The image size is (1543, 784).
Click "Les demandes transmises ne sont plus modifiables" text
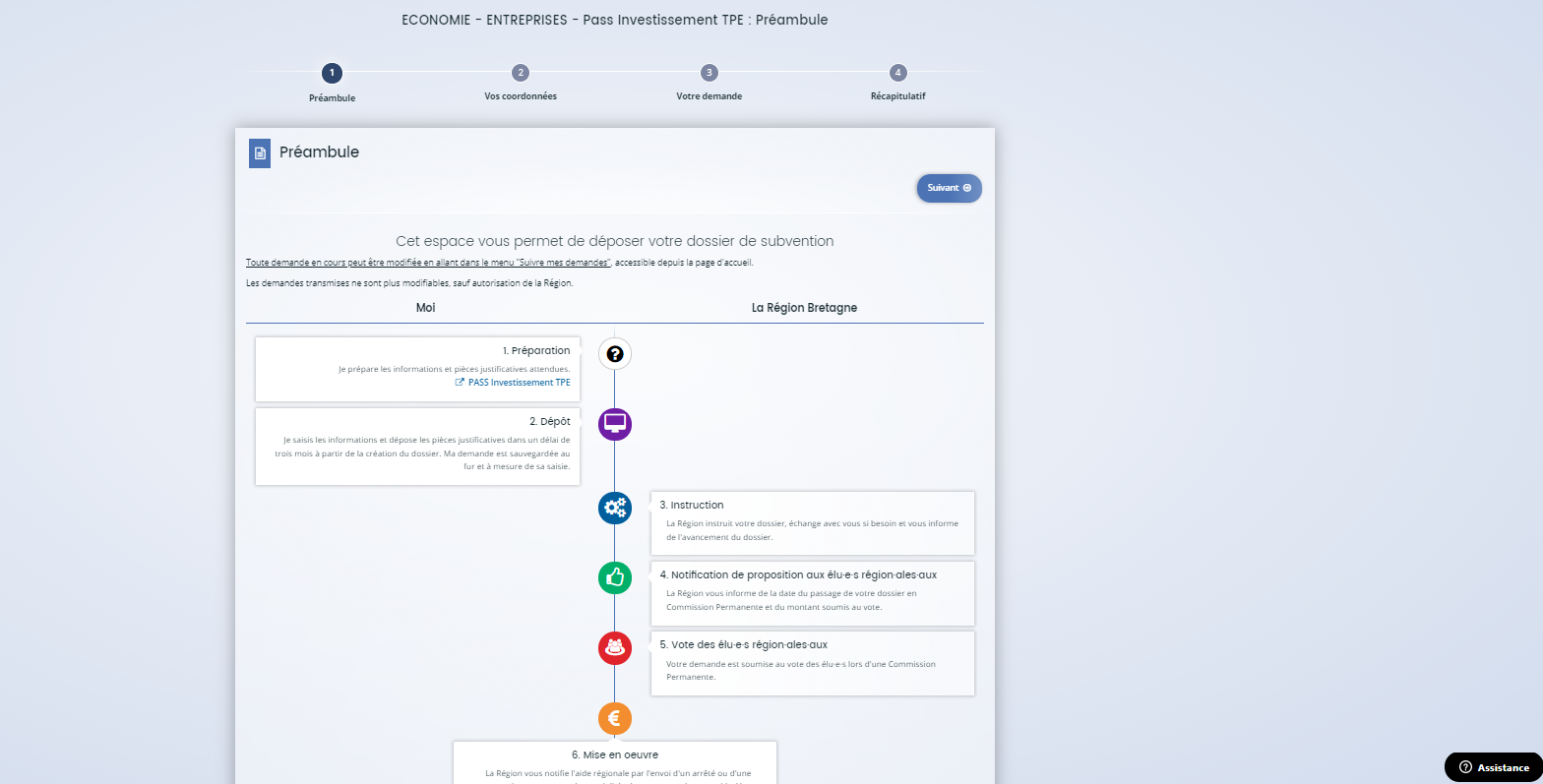click(x=409, y=283)
